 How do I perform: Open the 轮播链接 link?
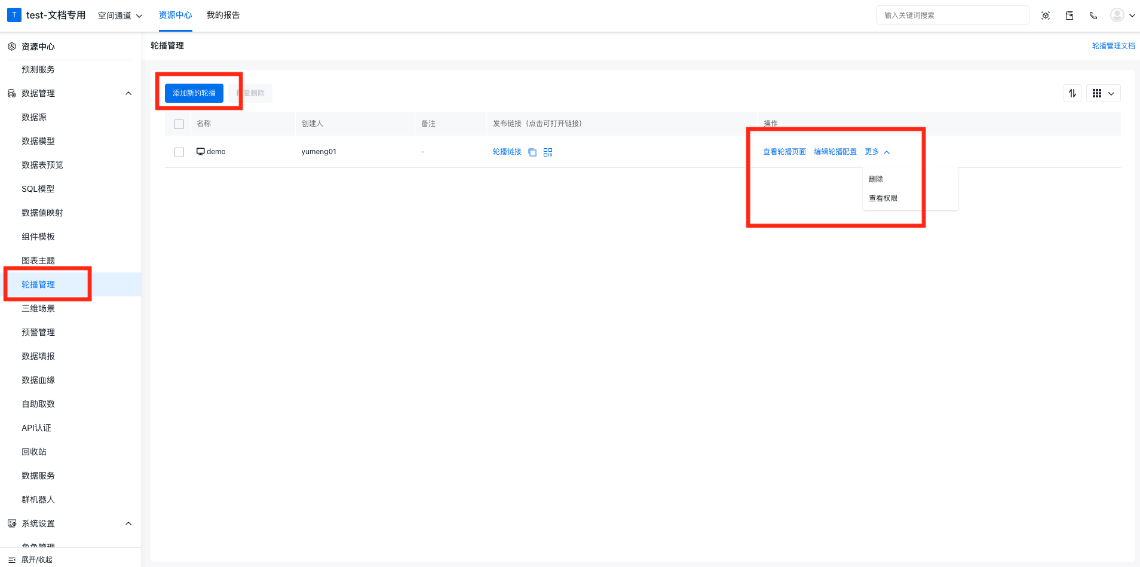tap(507, 152)
